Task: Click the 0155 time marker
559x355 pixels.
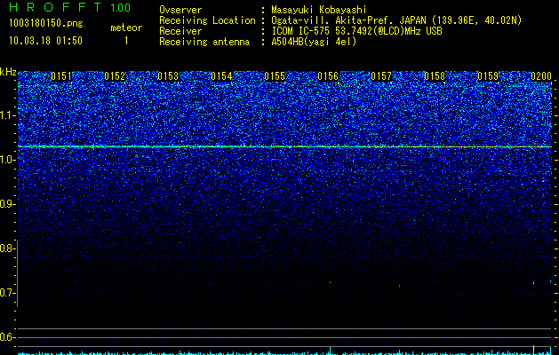Action: 275,76
